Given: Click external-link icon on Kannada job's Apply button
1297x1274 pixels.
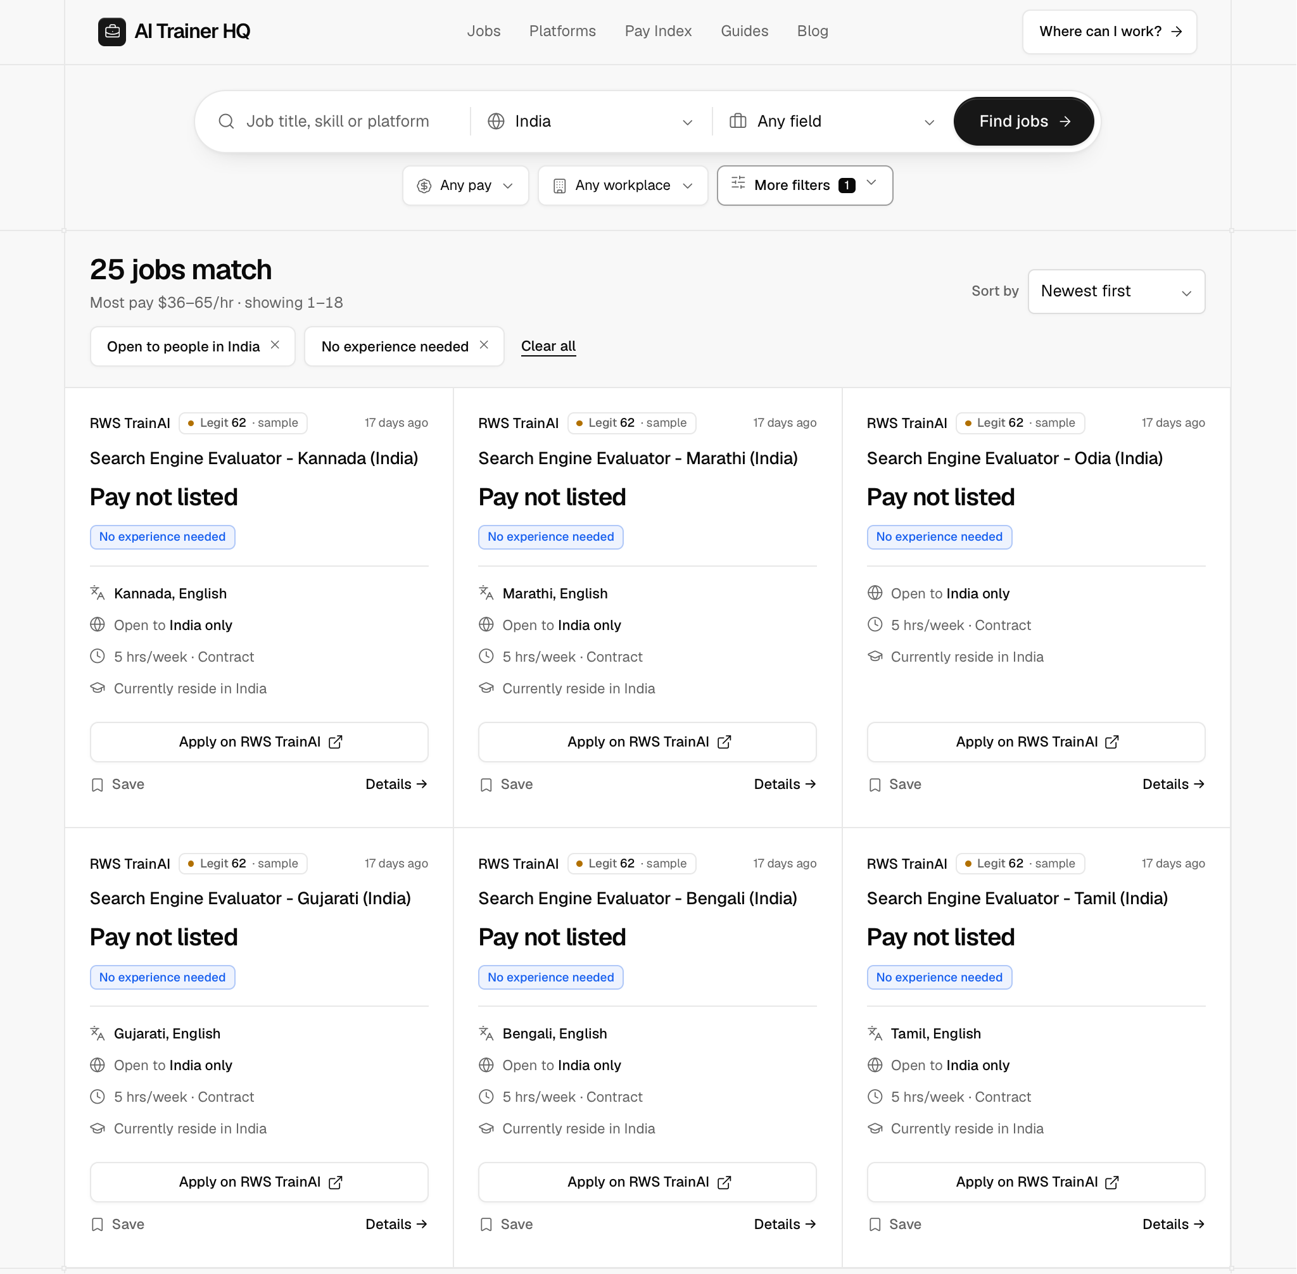Looking at the screenshot, I should (335, 742).
